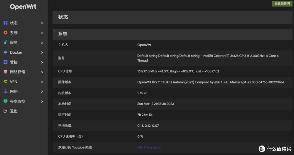Click the orange 系统 gear icon

(5, 33)
